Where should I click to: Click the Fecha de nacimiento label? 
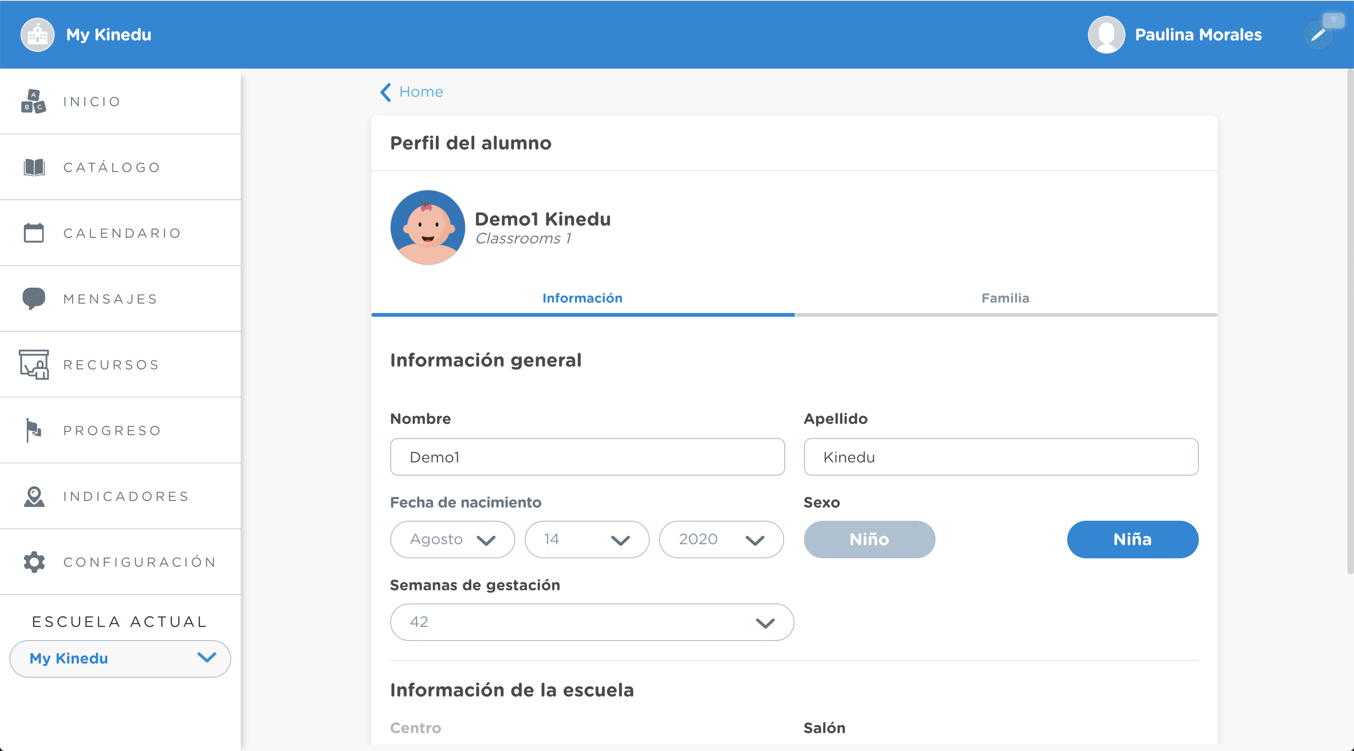[466, 502]
